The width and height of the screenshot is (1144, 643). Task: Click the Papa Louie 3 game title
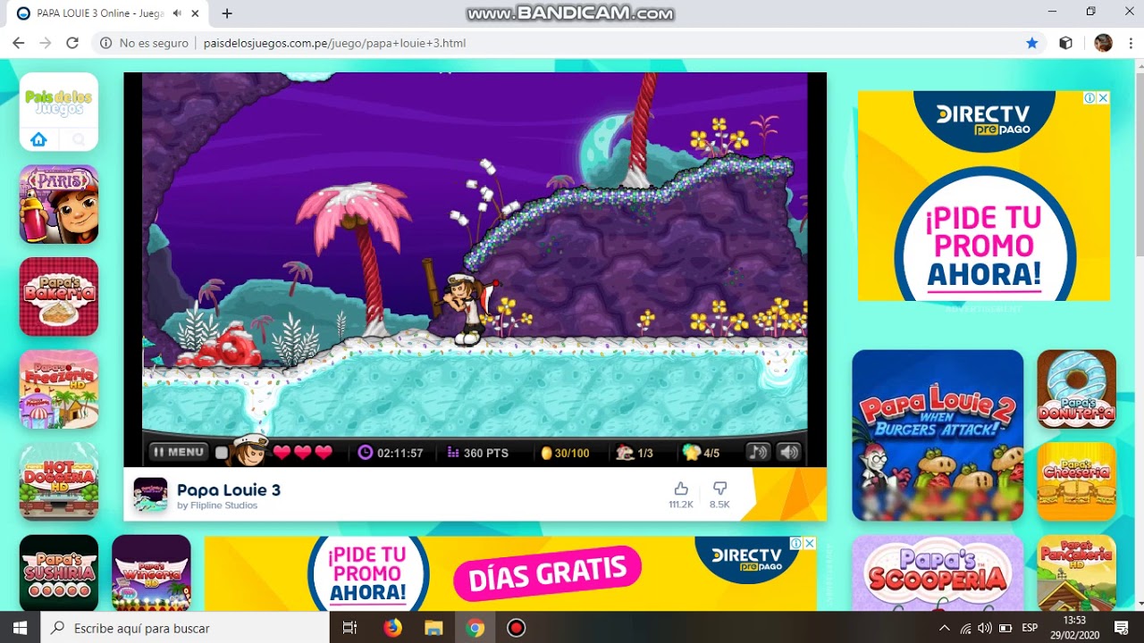pyautogui.click(x=229, y=489)
